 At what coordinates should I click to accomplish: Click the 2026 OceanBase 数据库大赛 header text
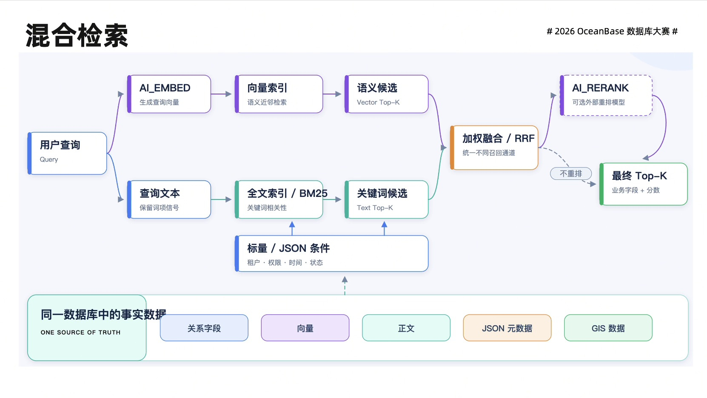612,31
